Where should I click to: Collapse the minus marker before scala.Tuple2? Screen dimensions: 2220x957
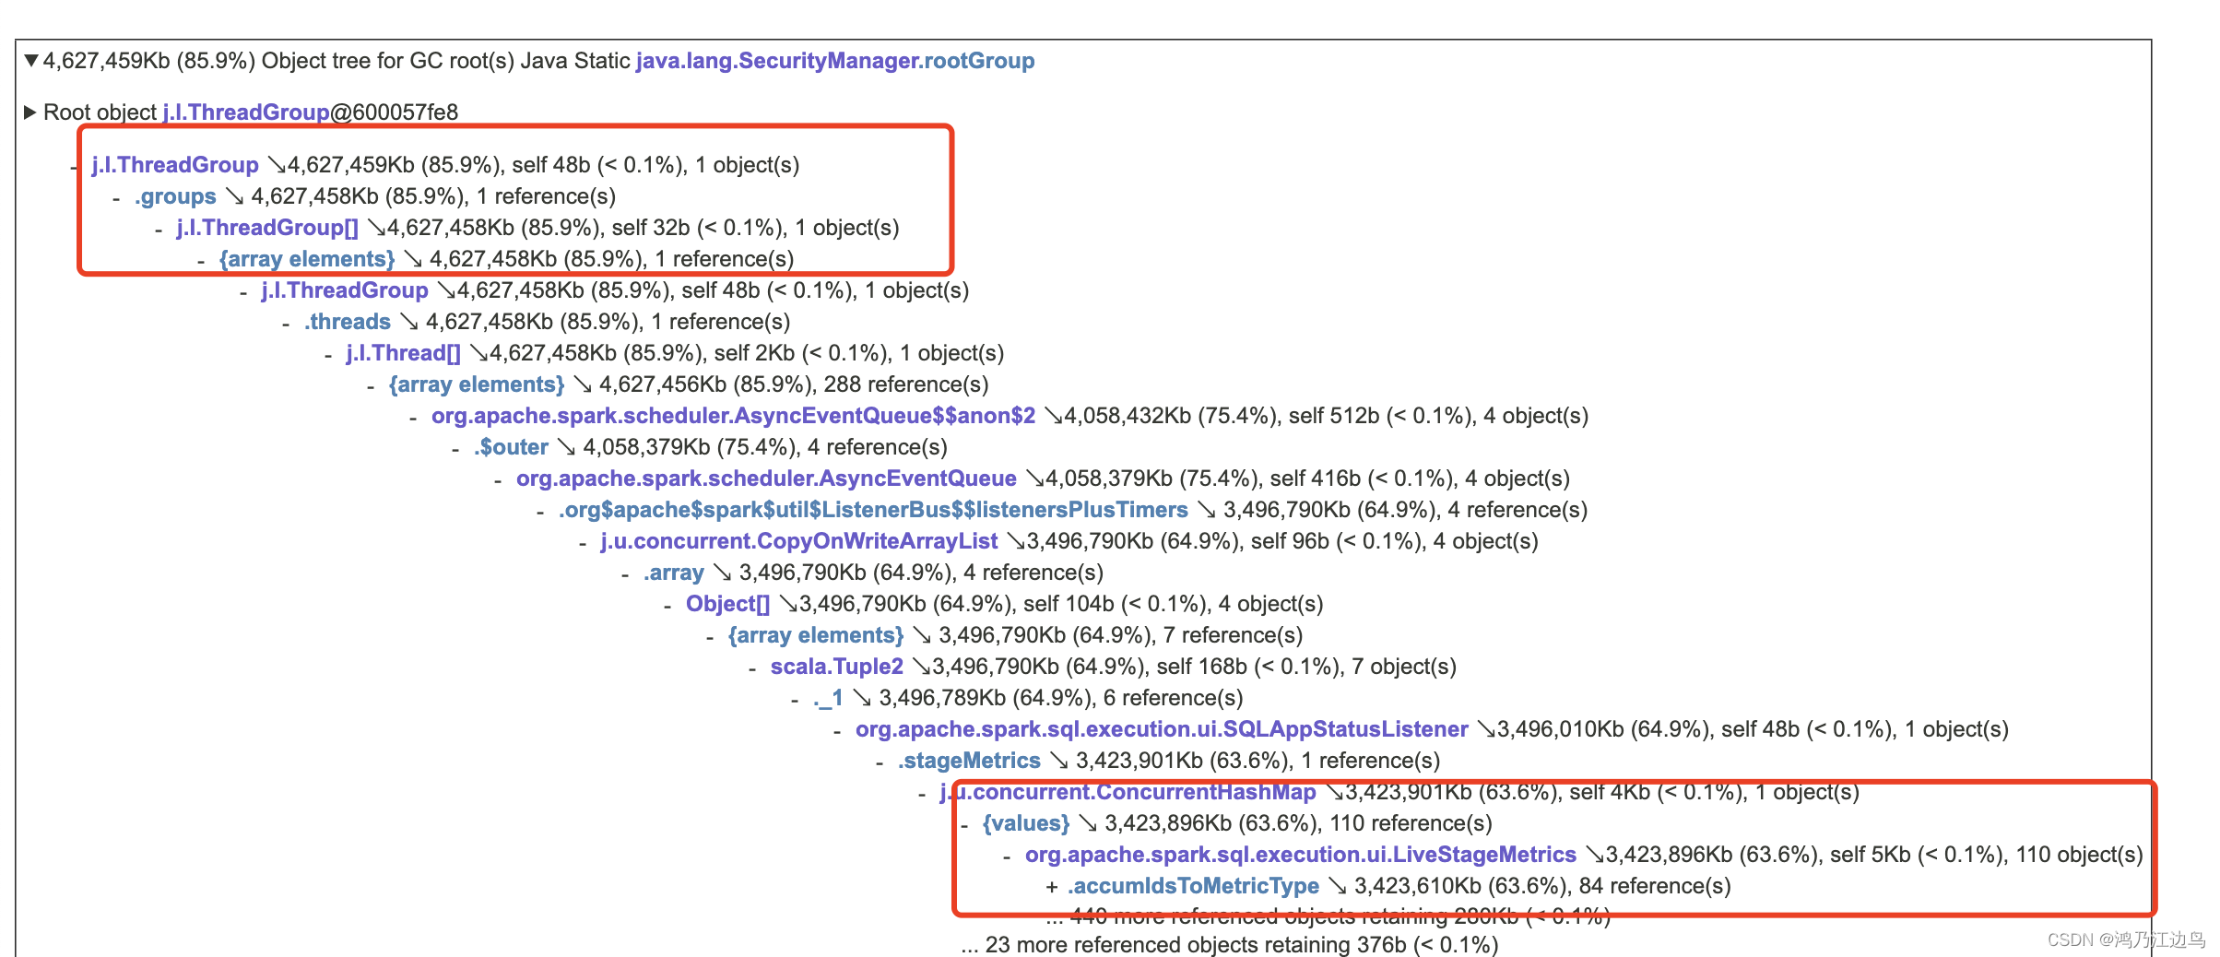pos(752,668)
